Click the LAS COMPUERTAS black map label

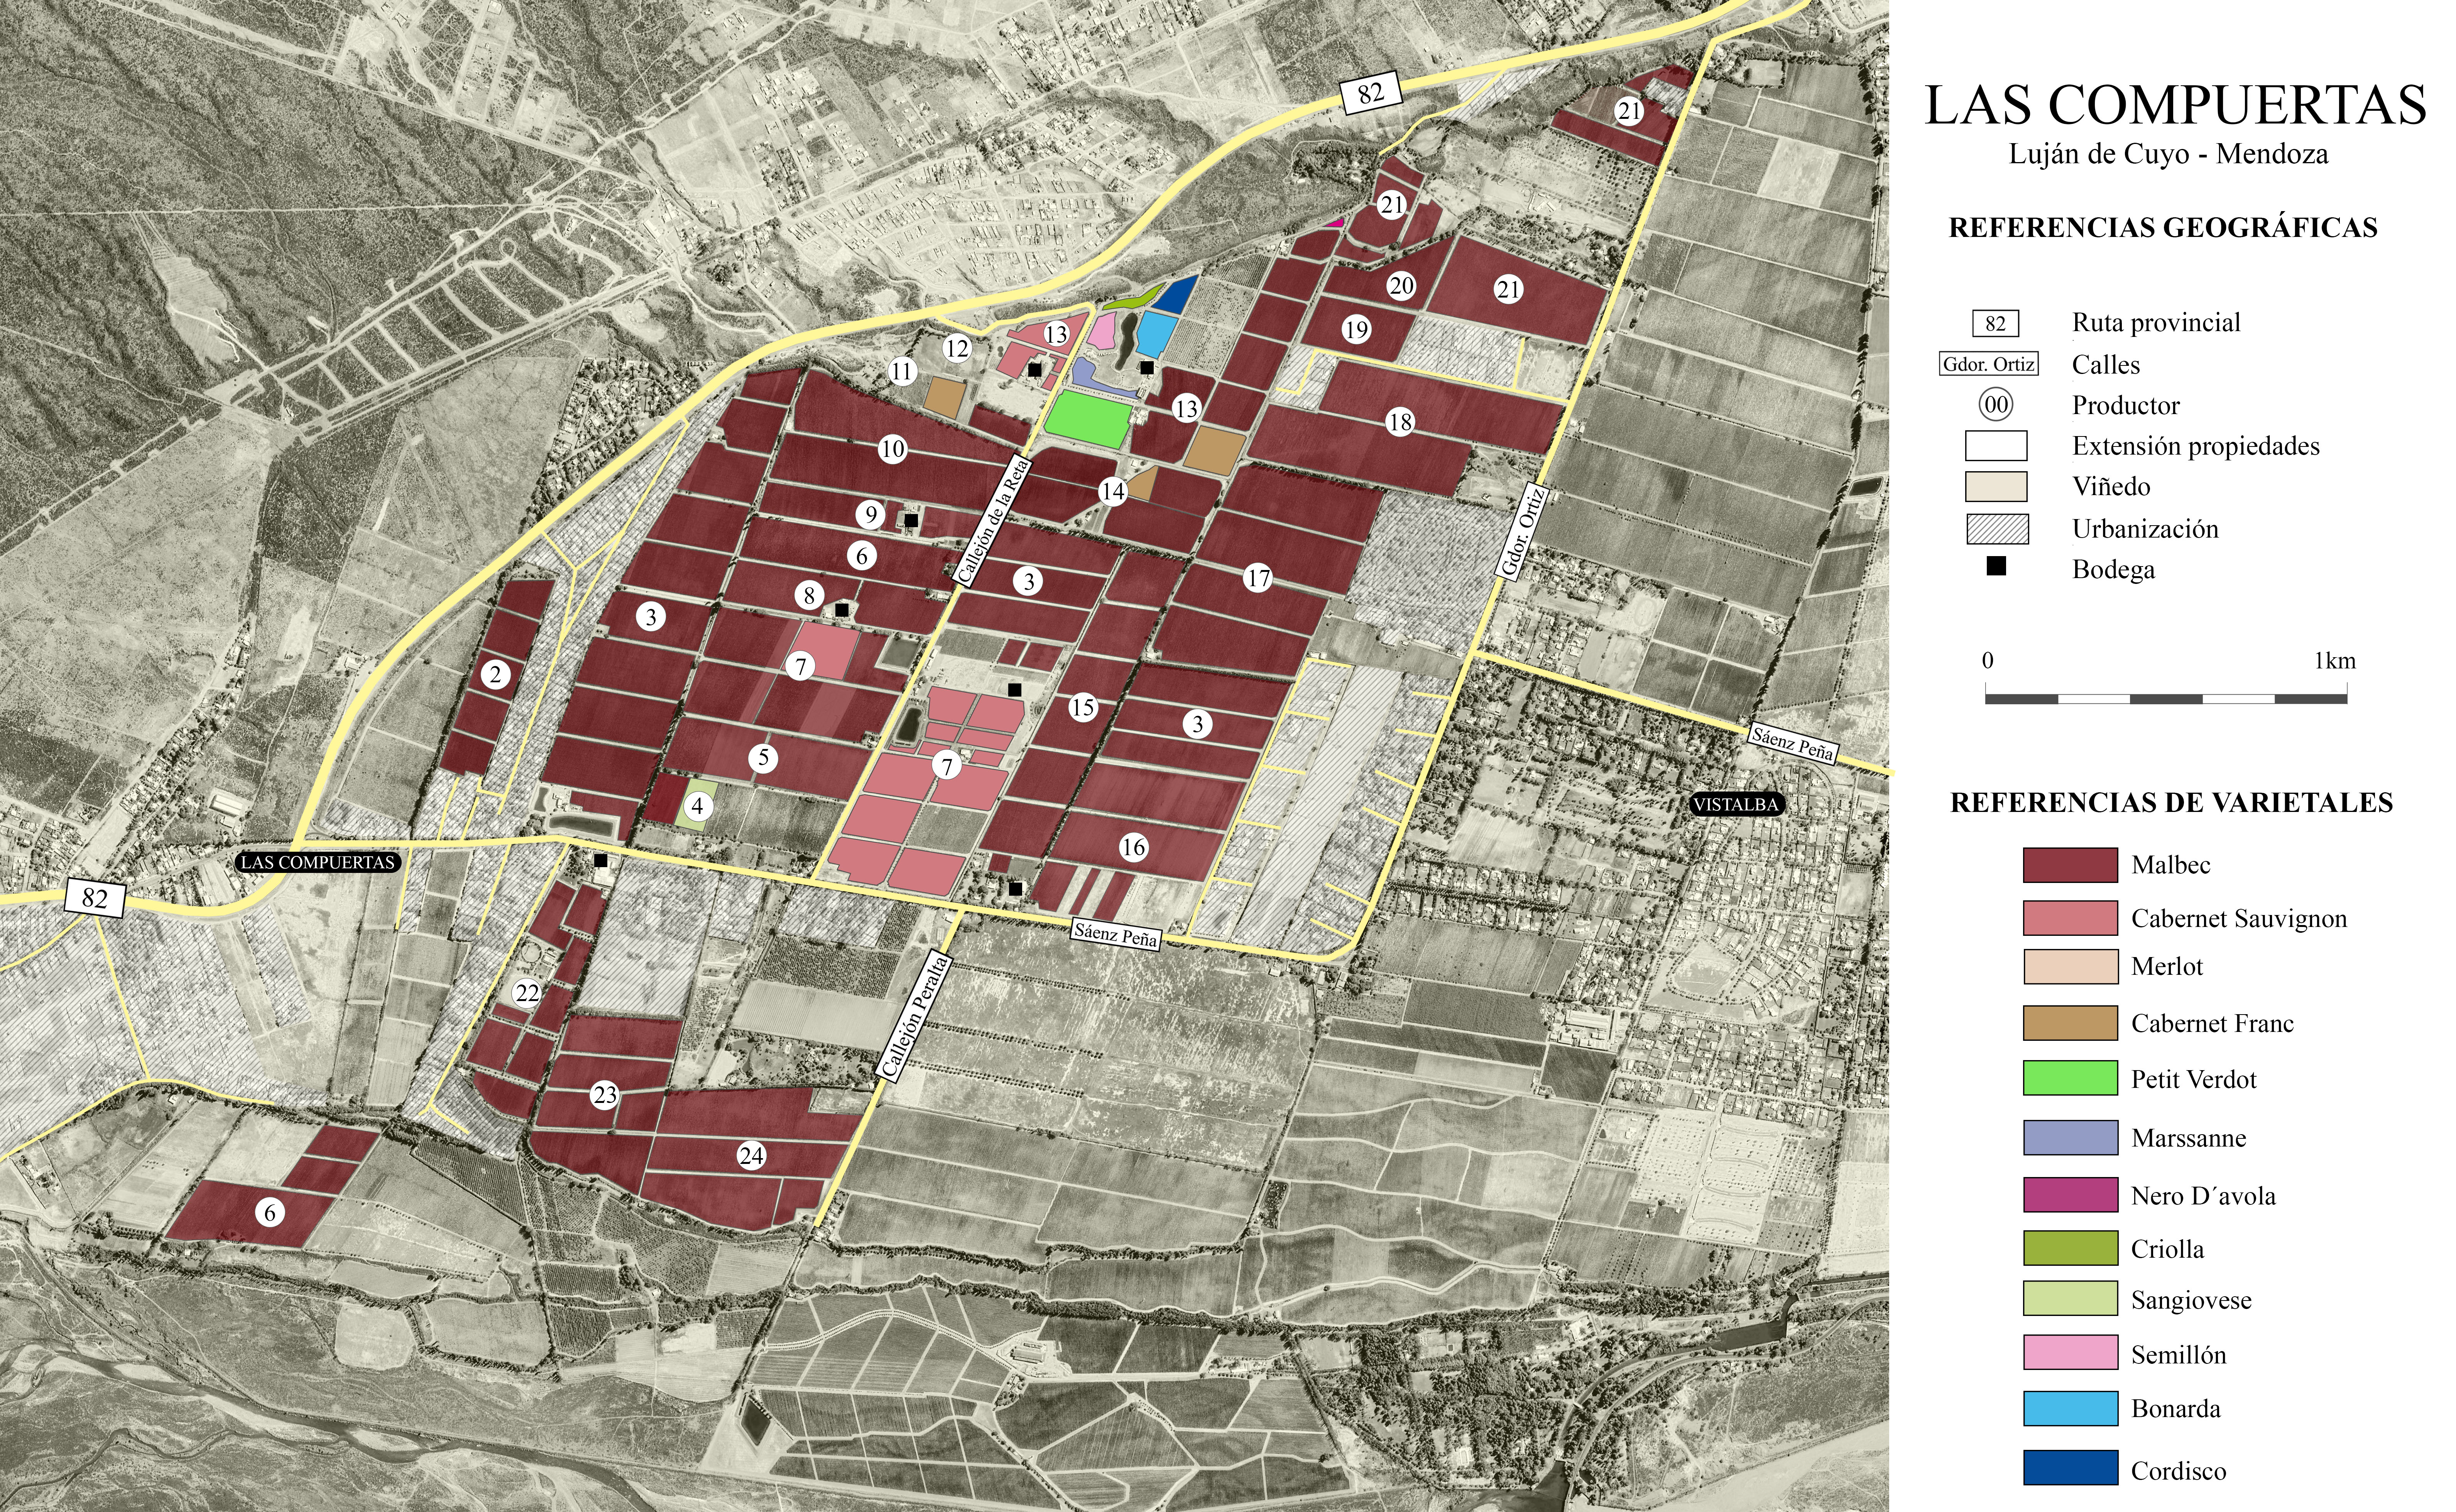point(318,862)
